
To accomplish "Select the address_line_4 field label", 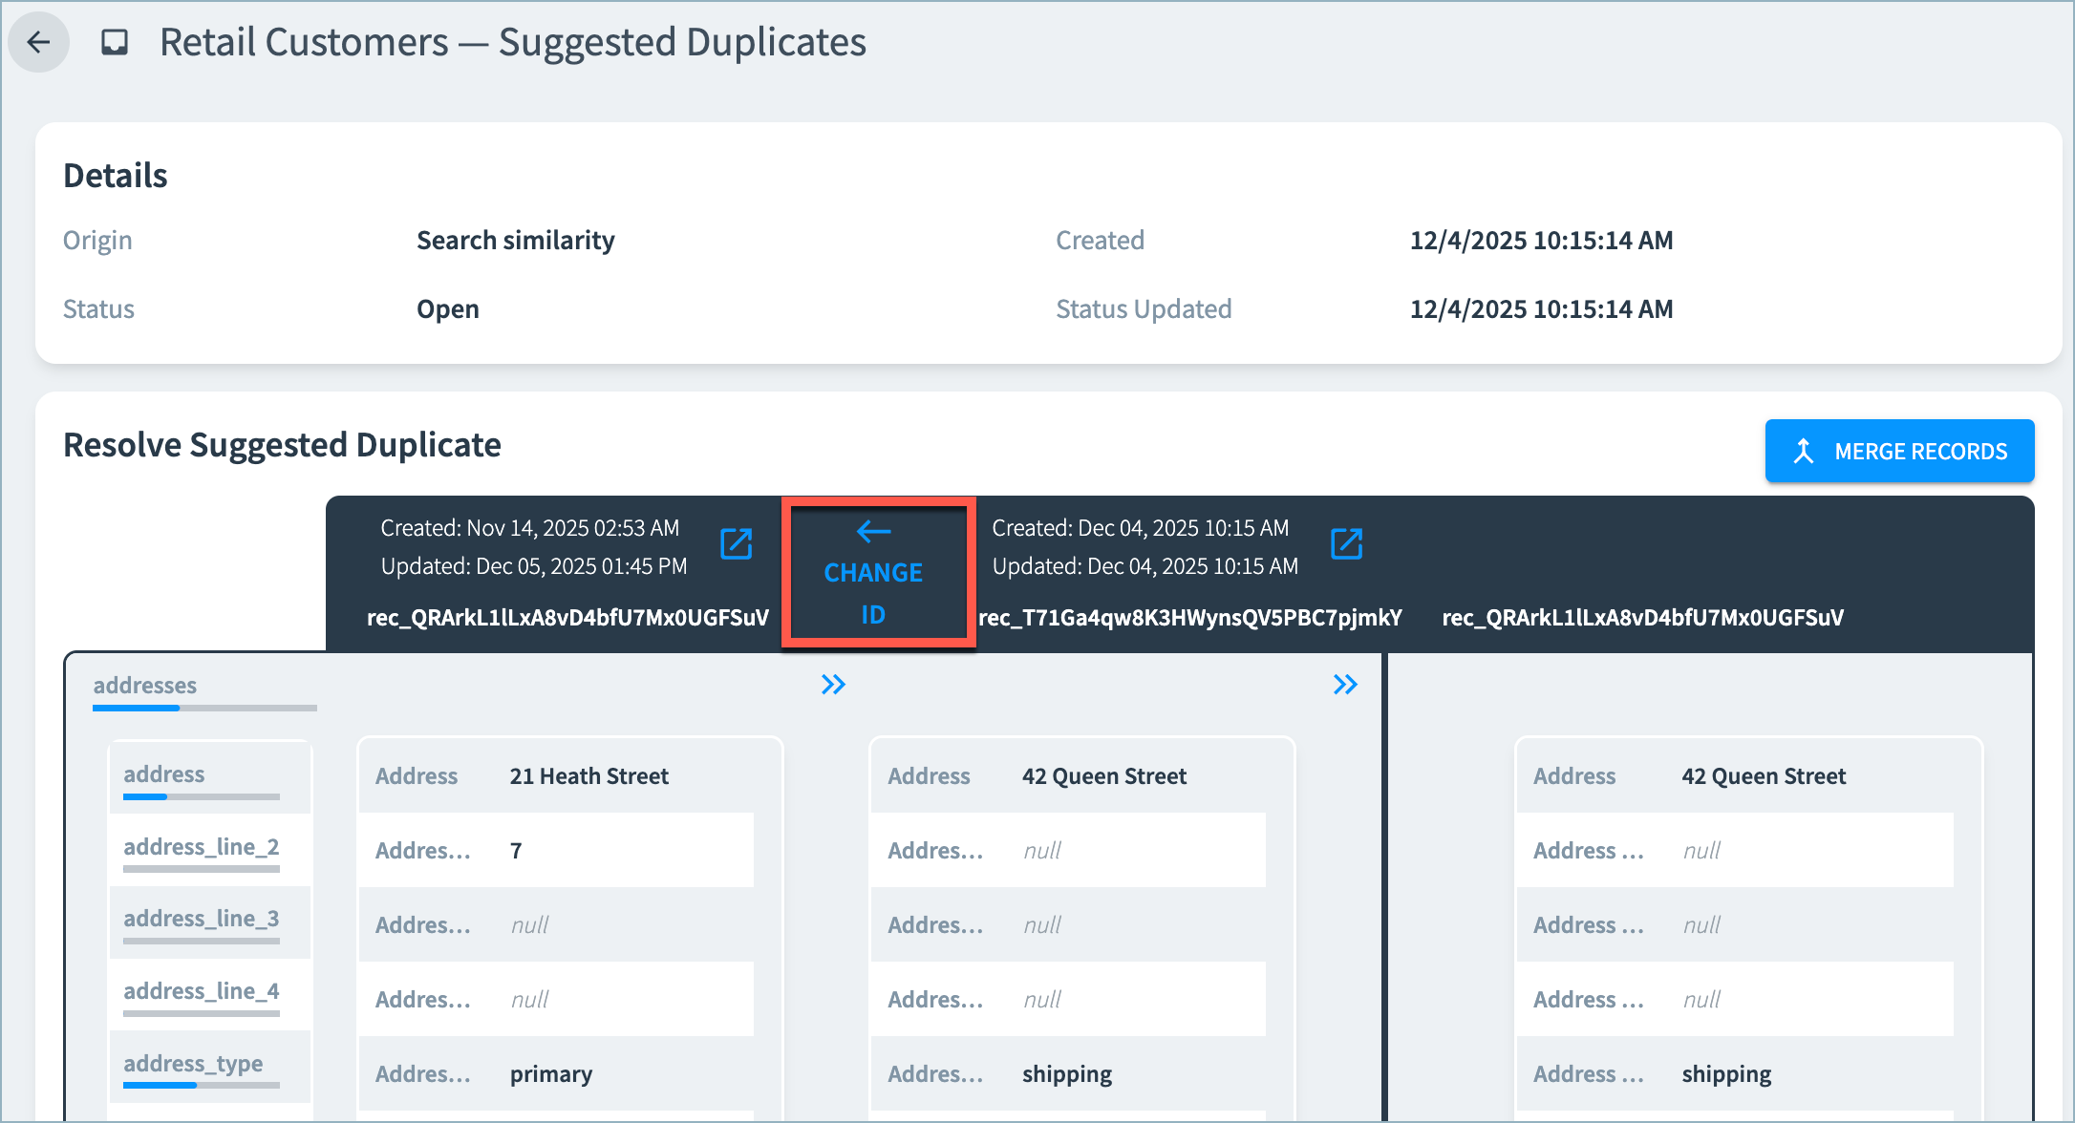I will pos(201,991).
